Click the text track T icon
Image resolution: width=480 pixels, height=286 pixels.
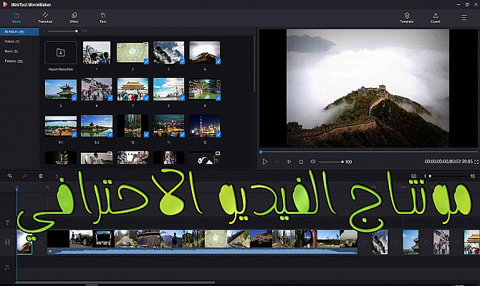[7, 223]
